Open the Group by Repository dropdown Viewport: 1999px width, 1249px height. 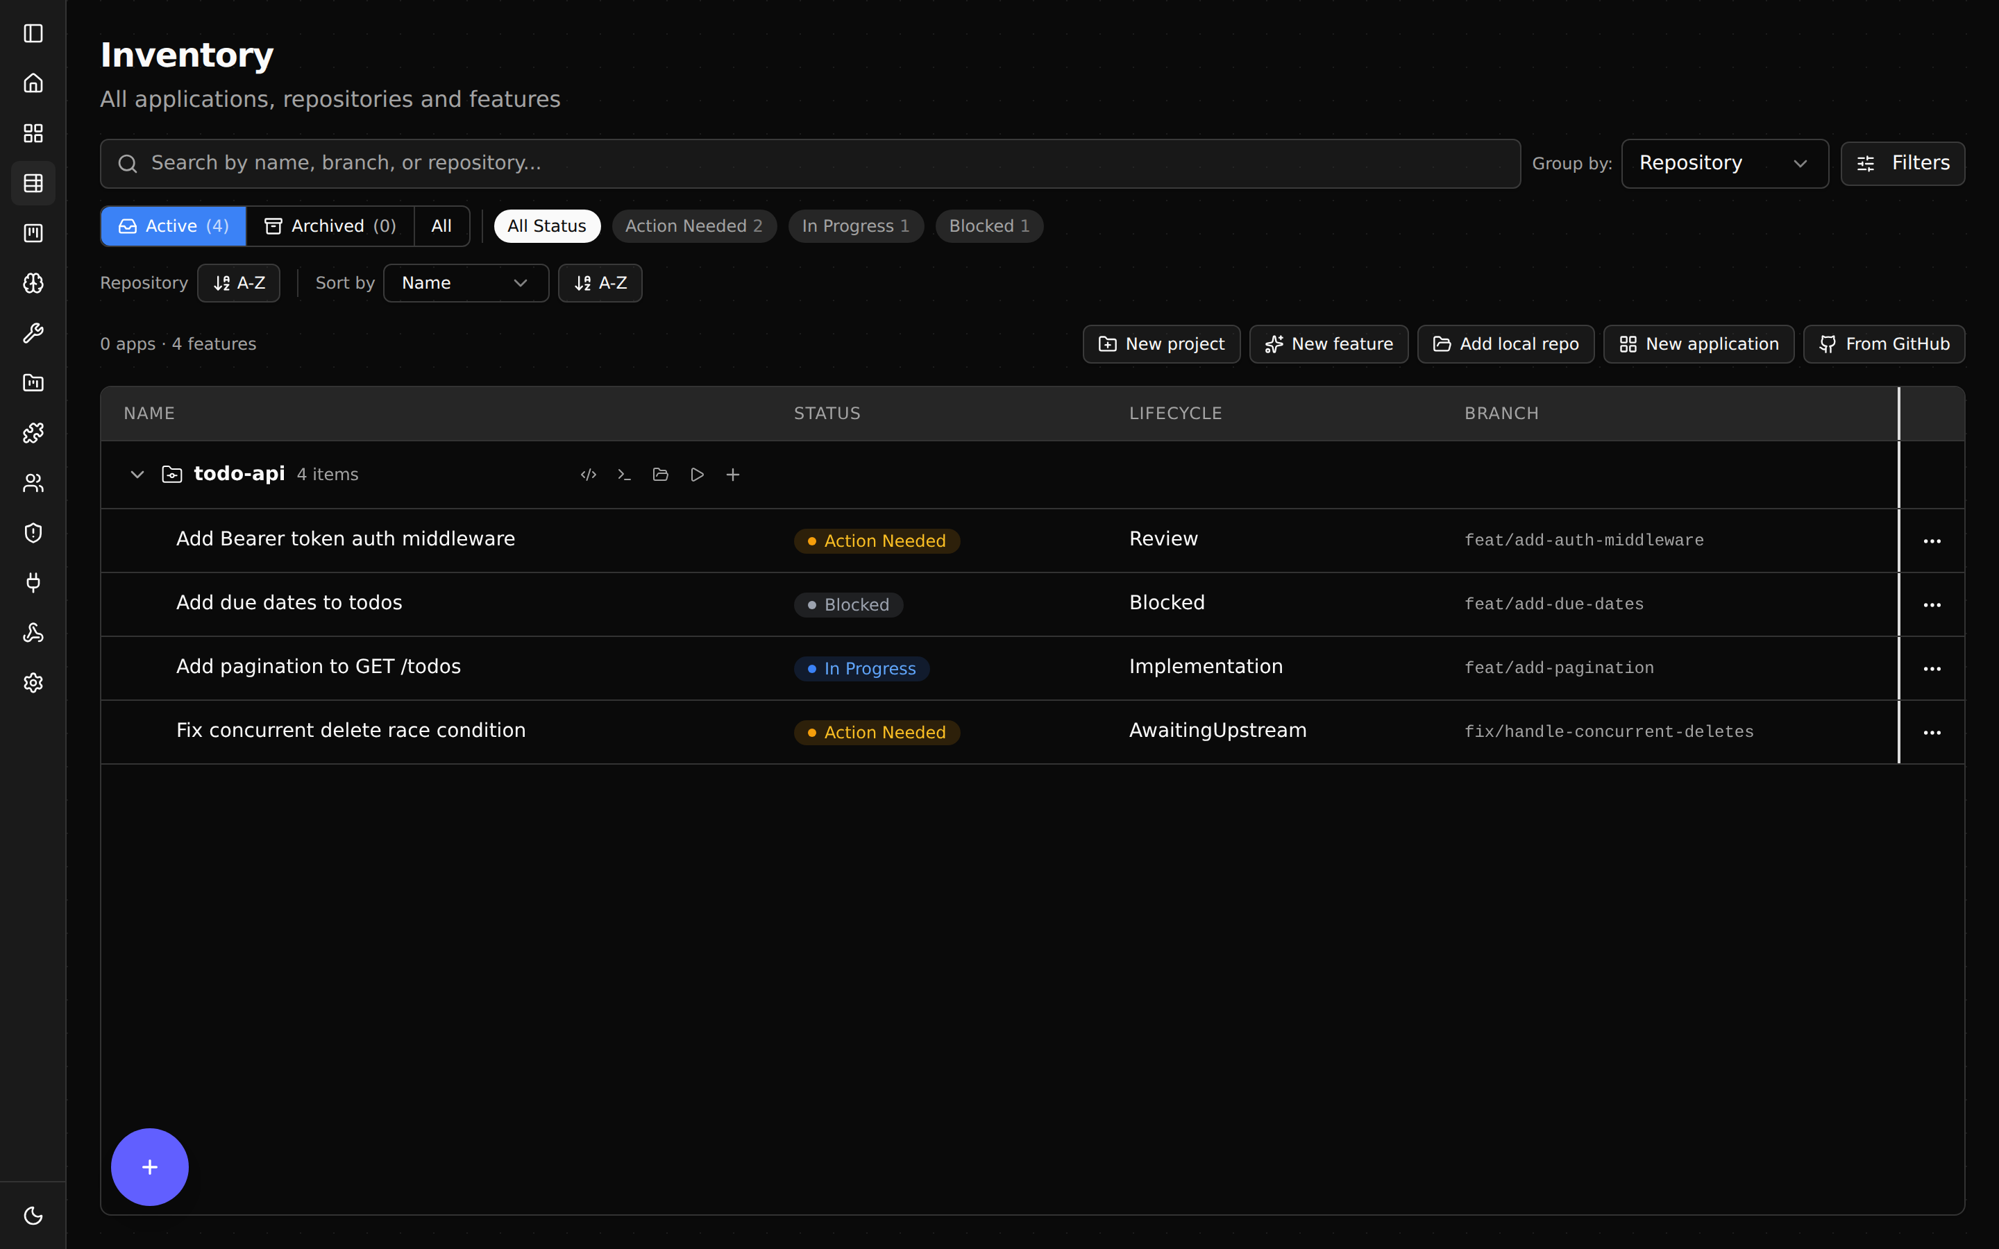tap(1724, 164)
